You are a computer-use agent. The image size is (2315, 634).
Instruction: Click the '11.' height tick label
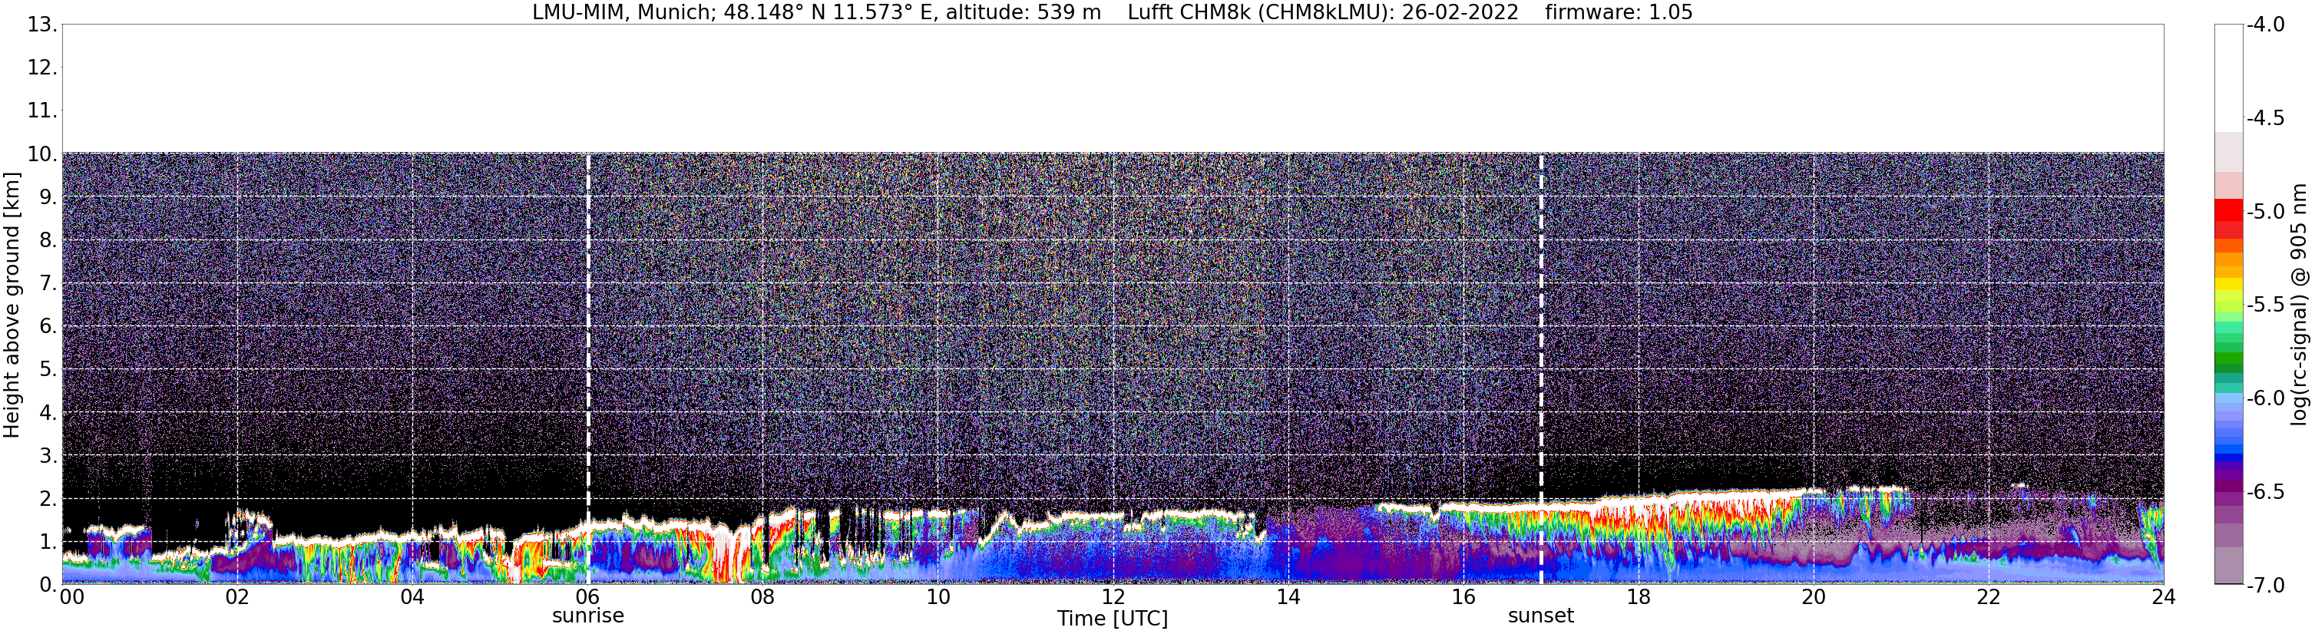tap(42, 111)
